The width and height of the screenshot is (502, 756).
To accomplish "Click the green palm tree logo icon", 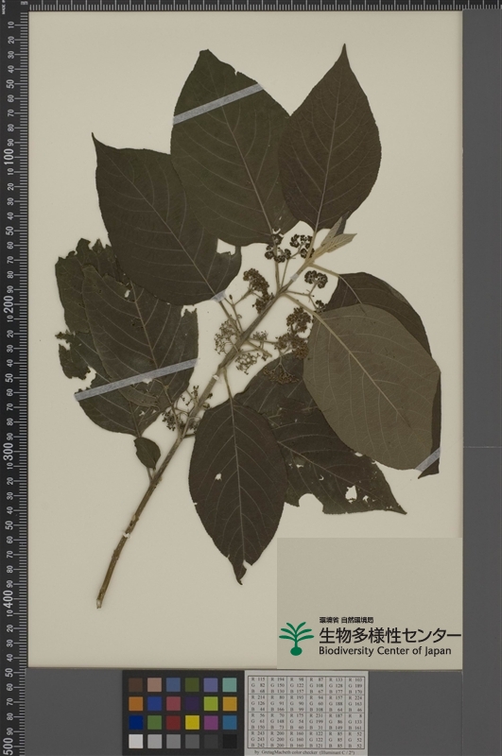I will coord(296,638).
